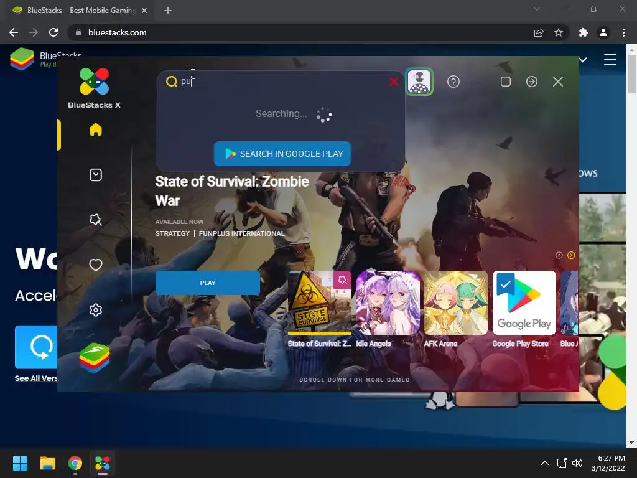Image resolution: width=637 pixels, height=478 pixels.
Task: Select Idle Angels game thumbnail
Action: coord(388,303)
